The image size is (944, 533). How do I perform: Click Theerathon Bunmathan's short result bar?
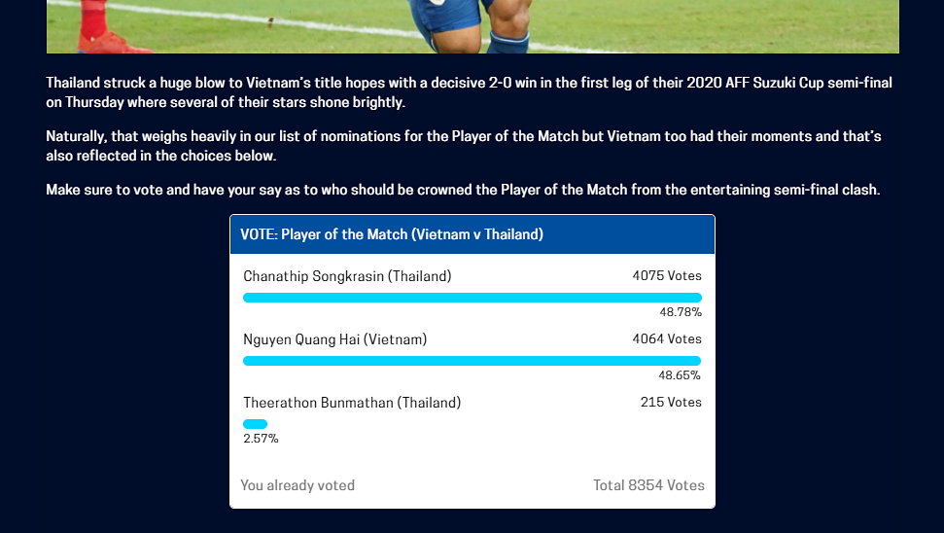(x=256, y=424)
